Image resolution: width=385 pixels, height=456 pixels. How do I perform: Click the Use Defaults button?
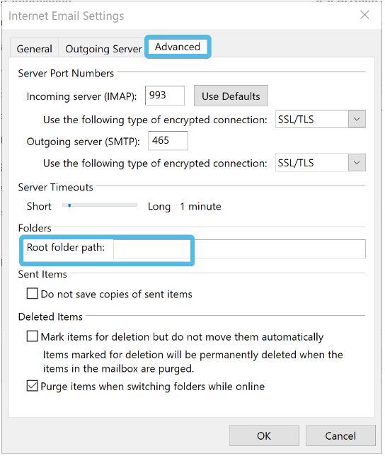pos(231,96)
